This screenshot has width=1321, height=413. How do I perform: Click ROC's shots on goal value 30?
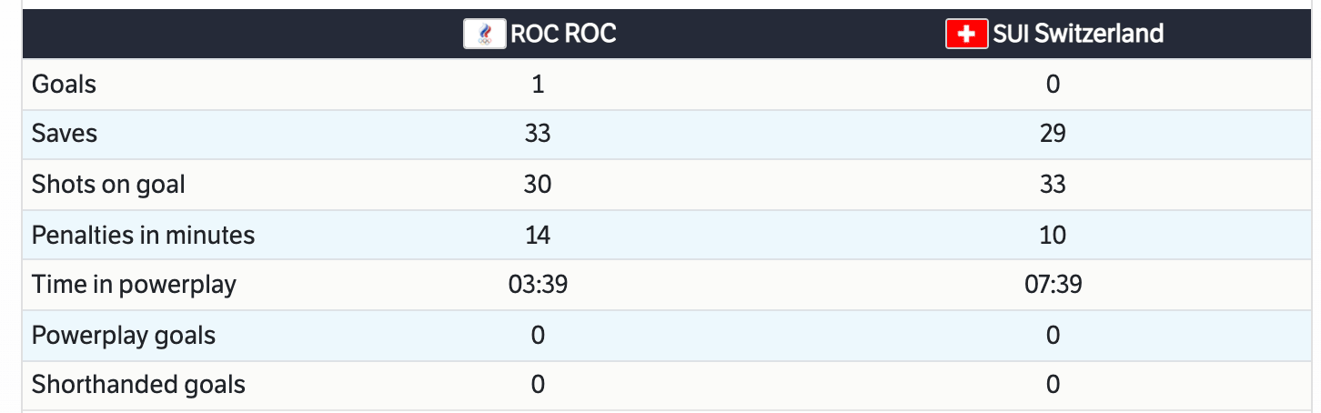click(538, 185)
